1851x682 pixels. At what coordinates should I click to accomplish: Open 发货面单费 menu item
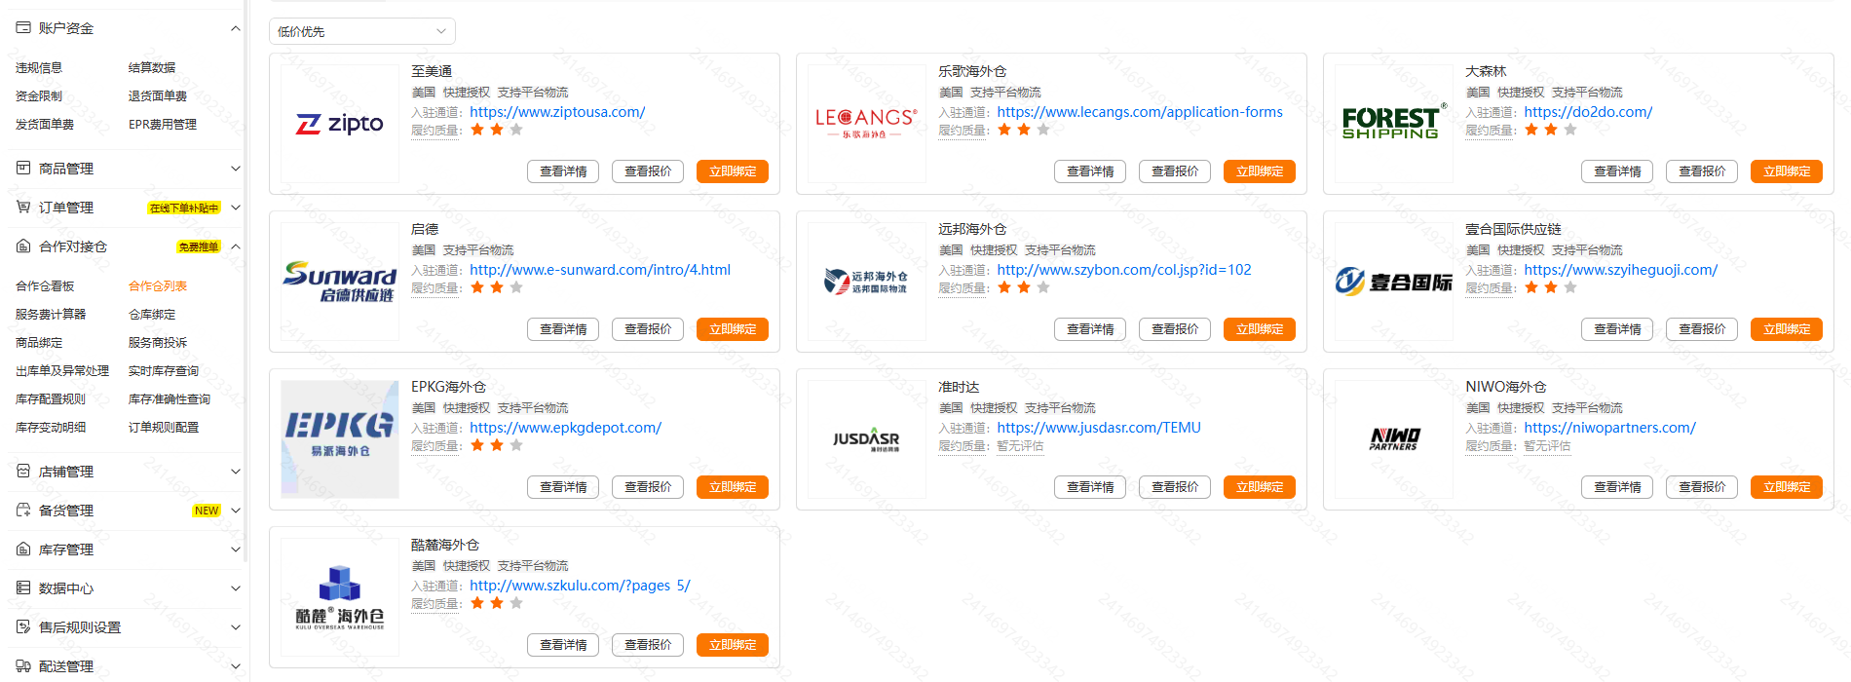(x=45, y=124)
